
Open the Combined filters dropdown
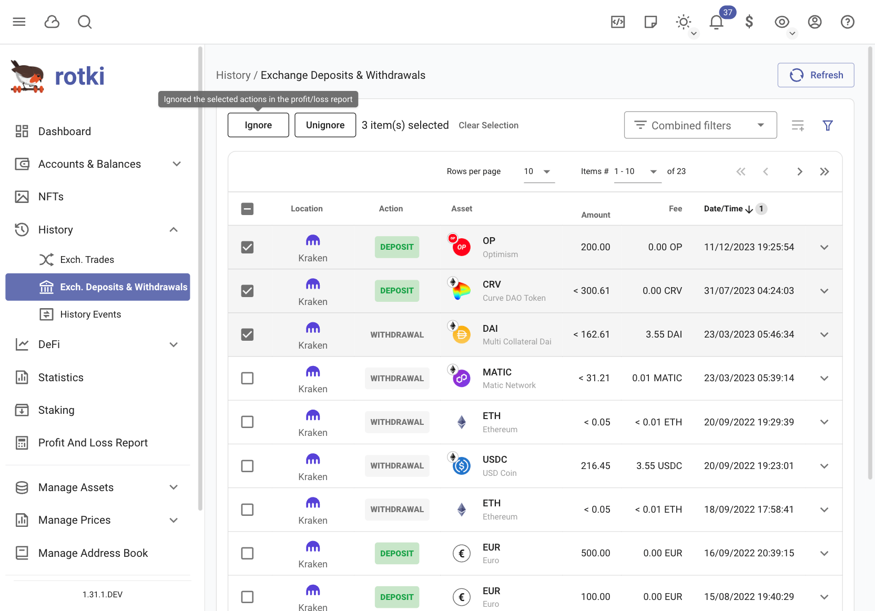tap(700, 125)
